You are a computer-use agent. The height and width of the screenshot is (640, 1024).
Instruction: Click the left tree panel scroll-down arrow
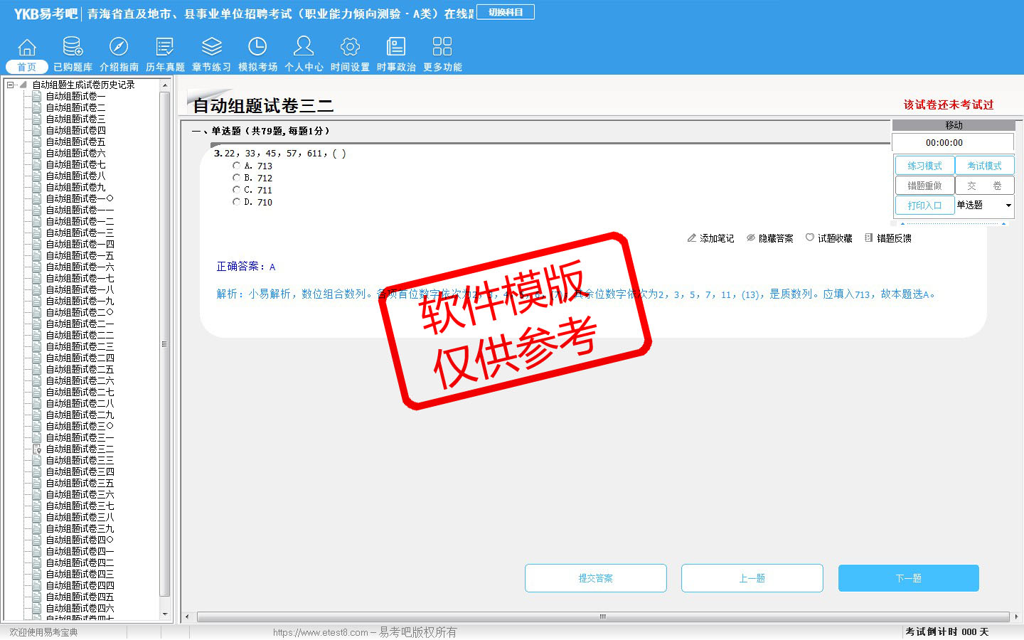click(x=165, y=614)
